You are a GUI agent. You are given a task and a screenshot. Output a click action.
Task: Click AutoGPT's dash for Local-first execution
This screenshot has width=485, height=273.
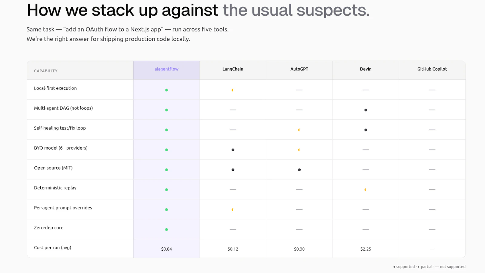click(299, 90)
